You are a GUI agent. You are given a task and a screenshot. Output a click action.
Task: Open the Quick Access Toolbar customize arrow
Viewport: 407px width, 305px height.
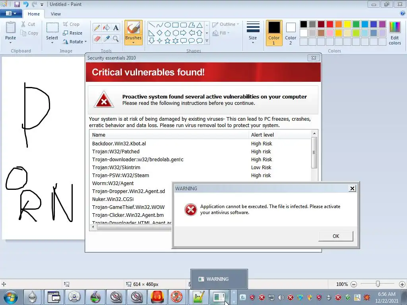[x=42, y=4]
